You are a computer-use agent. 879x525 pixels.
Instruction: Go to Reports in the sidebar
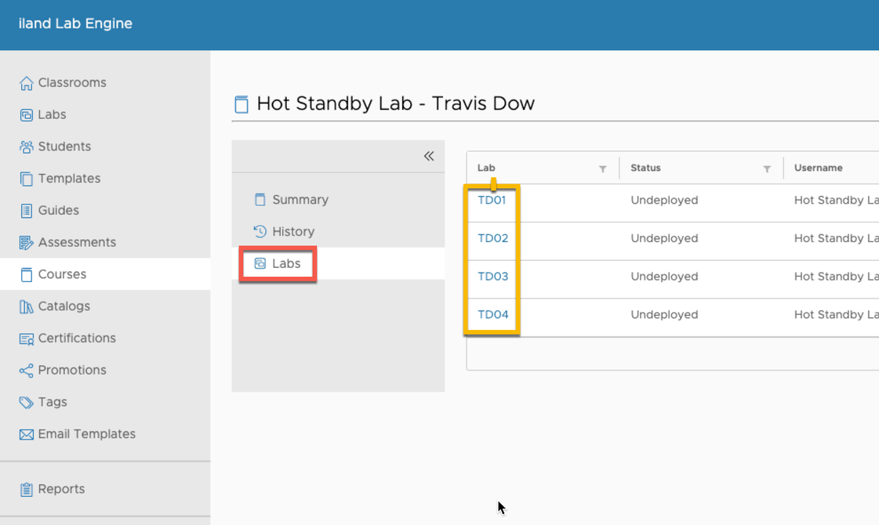coord(60,489)
